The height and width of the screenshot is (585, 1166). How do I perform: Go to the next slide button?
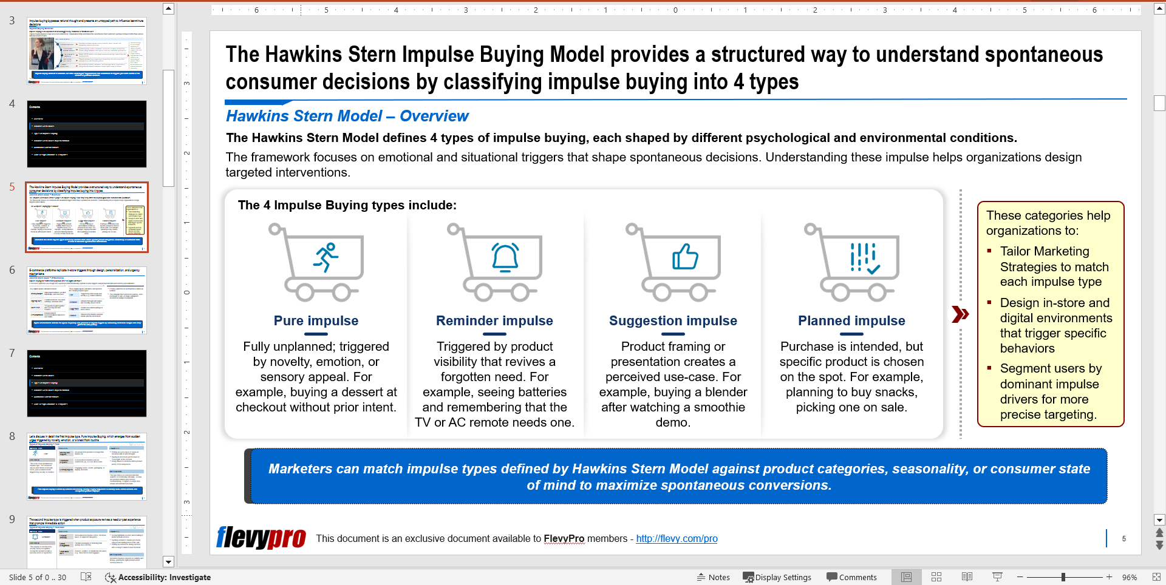[1159, 546]
